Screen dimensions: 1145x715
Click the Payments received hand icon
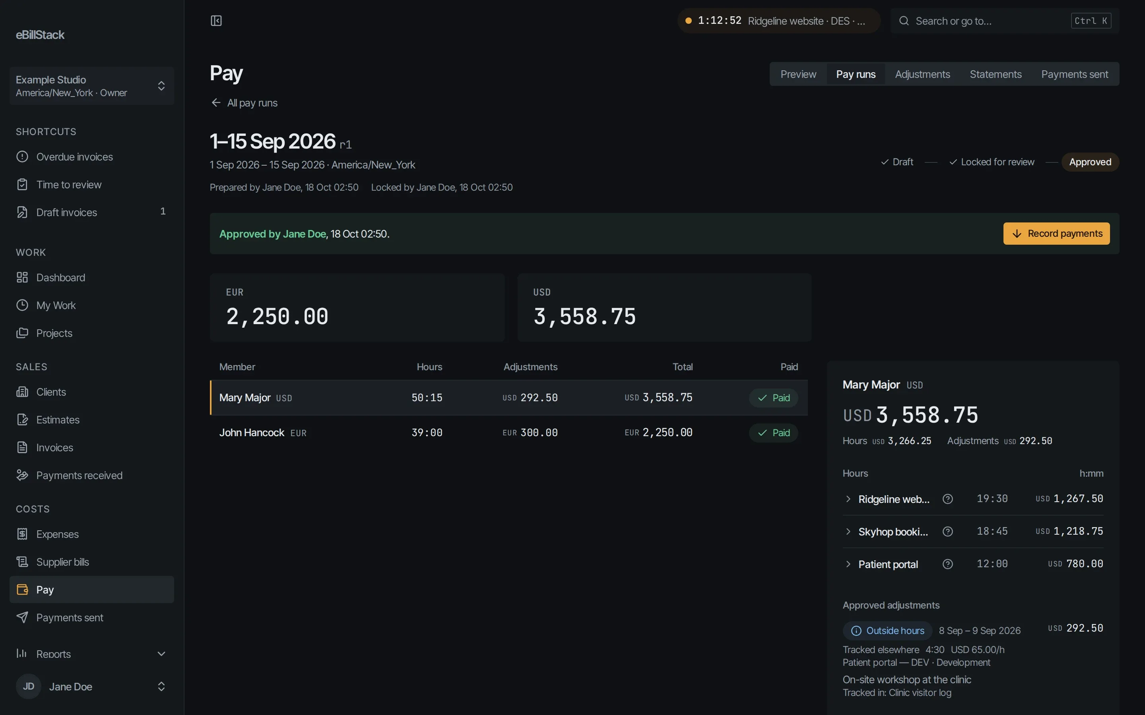pyautogui.click(x=22, y=475)
